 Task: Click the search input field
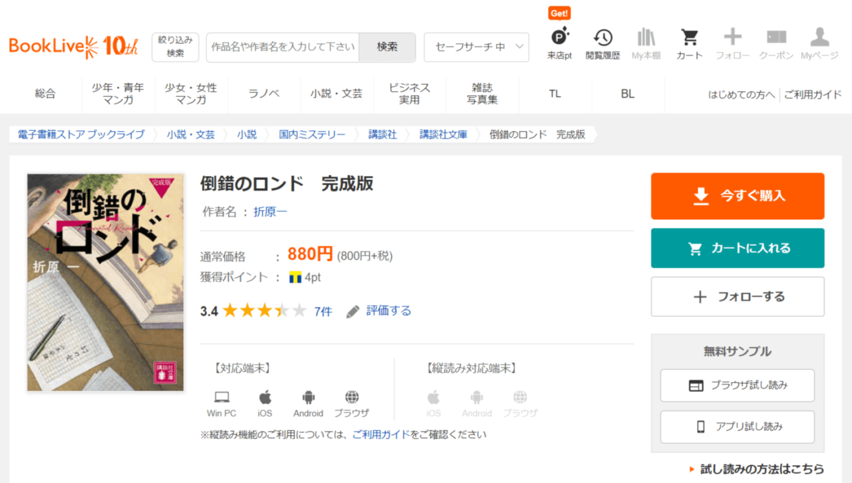283,47
